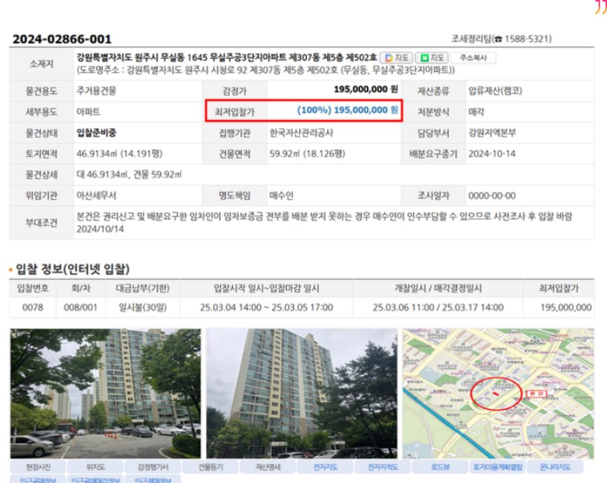This screenshot has height=483, width=607.
Task: View the second apartment tower photo
Action: (301, 393)
